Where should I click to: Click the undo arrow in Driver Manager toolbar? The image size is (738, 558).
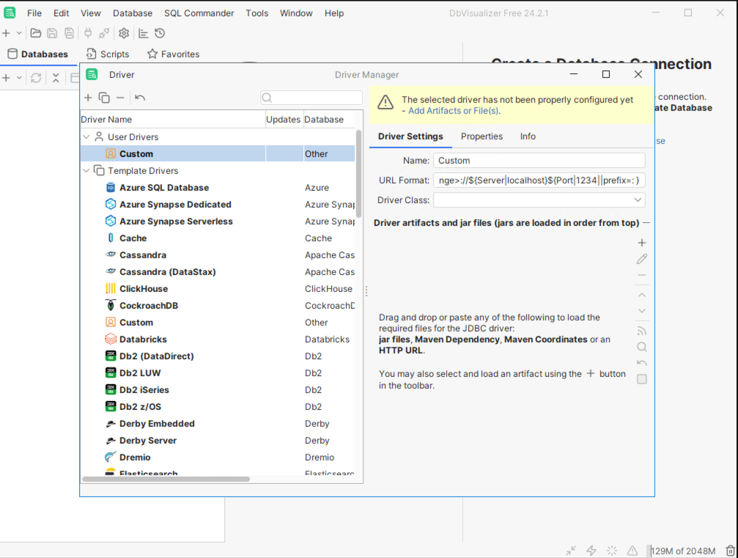(x=140, y=98)
